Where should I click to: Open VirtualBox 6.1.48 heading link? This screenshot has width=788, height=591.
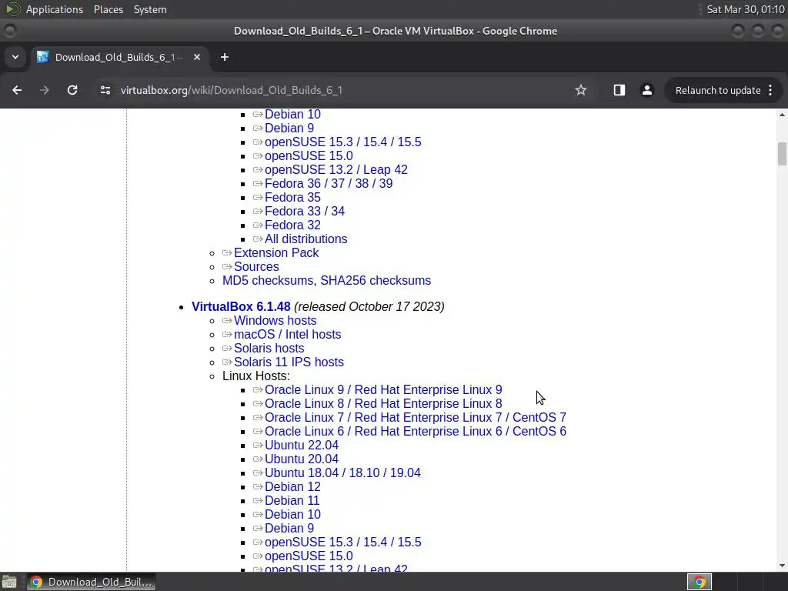point(241,306)
